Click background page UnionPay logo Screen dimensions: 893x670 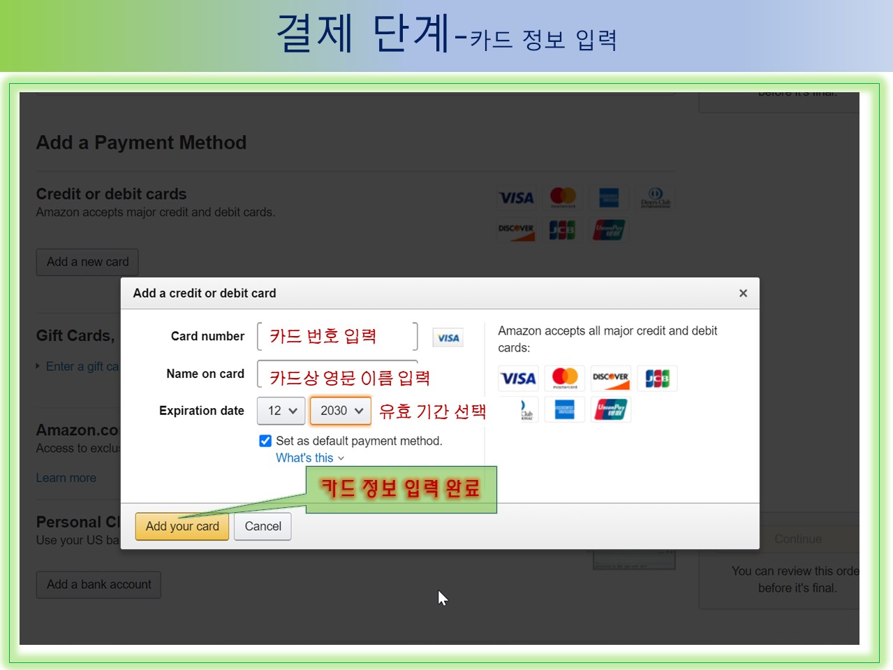(x=609, y=229)
